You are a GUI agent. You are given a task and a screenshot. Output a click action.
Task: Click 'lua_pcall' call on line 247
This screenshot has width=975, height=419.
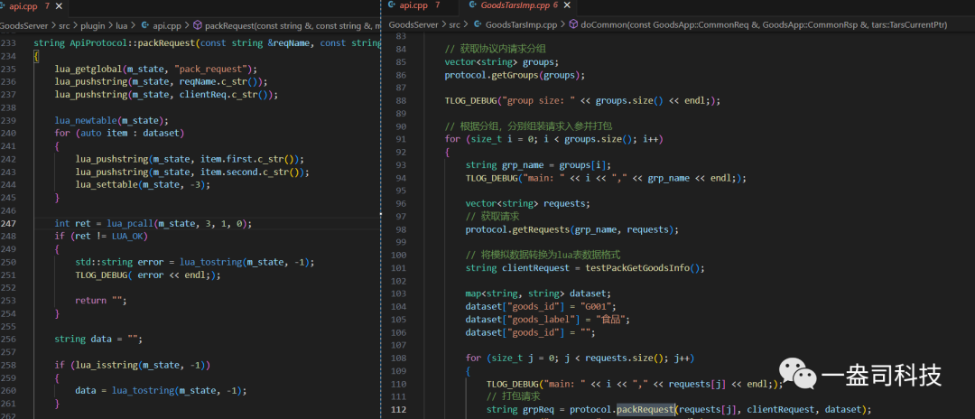point(129,223)
